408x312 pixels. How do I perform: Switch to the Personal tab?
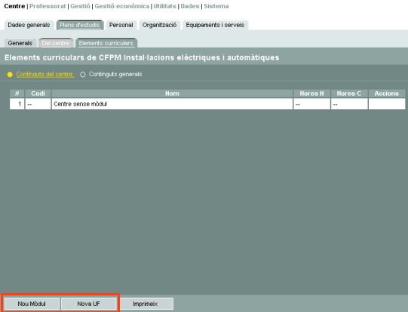121,25
